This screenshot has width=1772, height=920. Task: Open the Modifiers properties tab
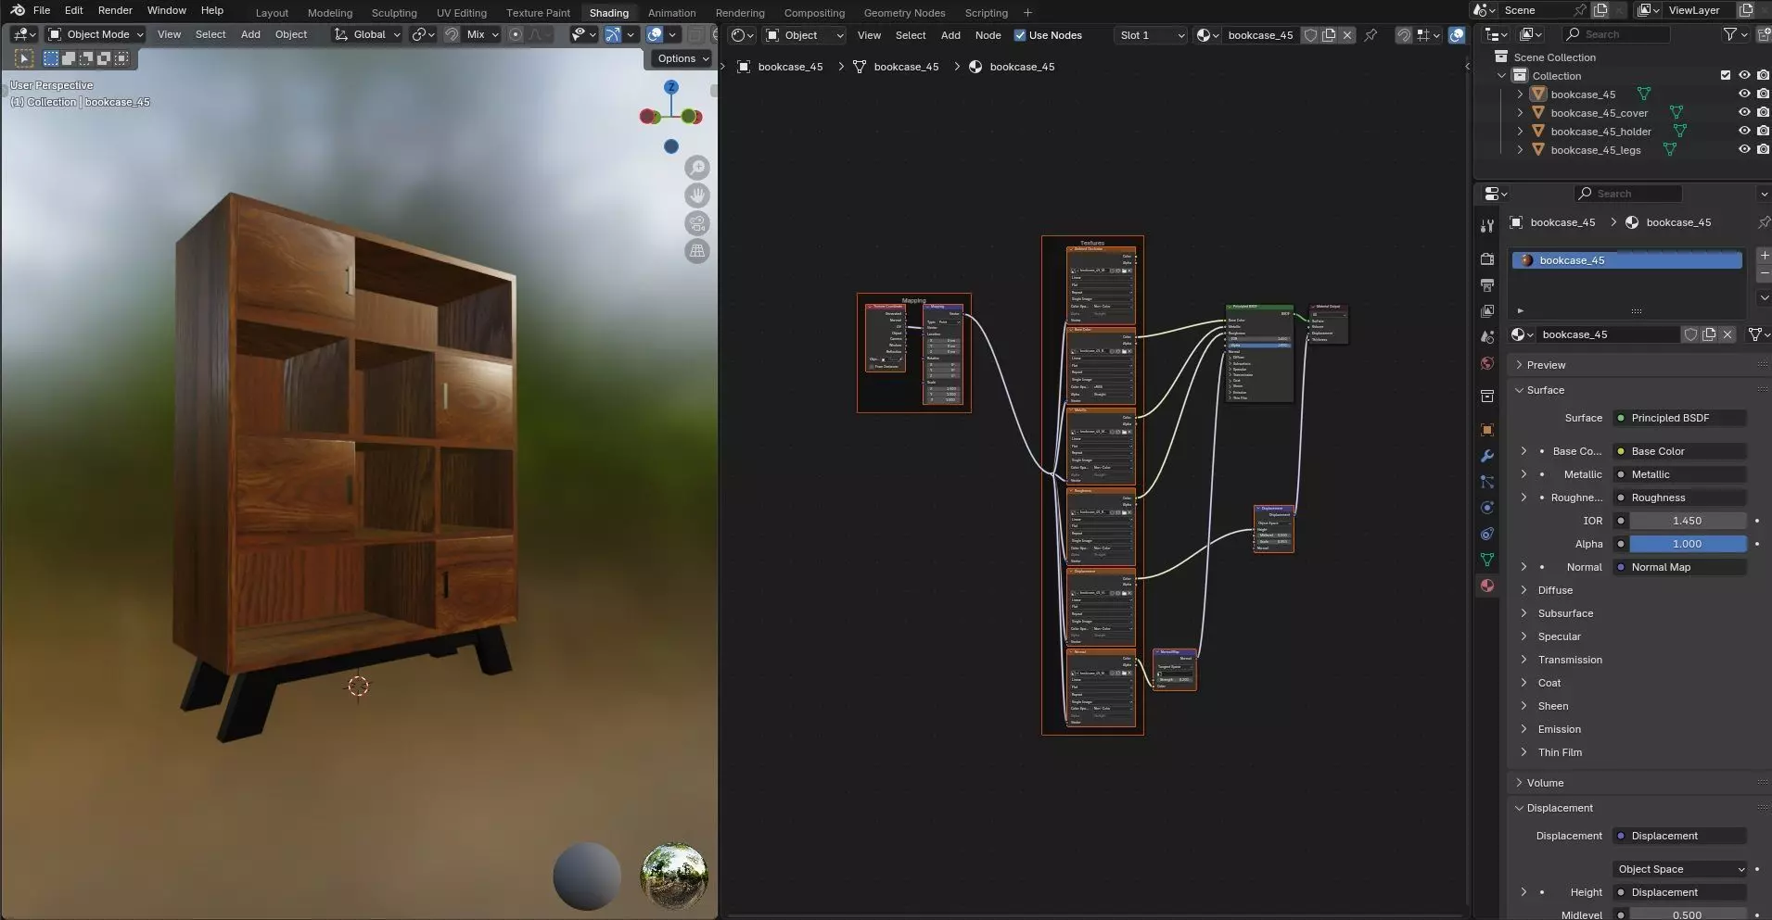[x=1487, y=456]
